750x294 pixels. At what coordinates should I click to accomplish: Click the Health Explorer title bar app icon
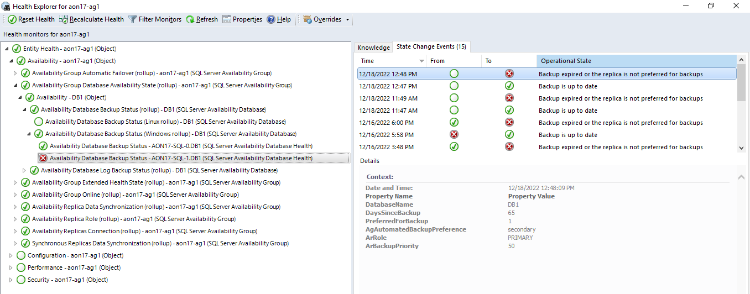pos(6,7)
